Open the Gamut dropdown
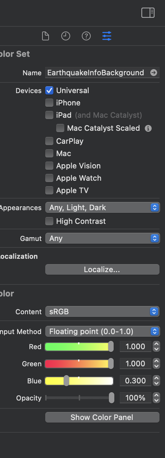Screen dimensions: 165x458 click(102, 238)
